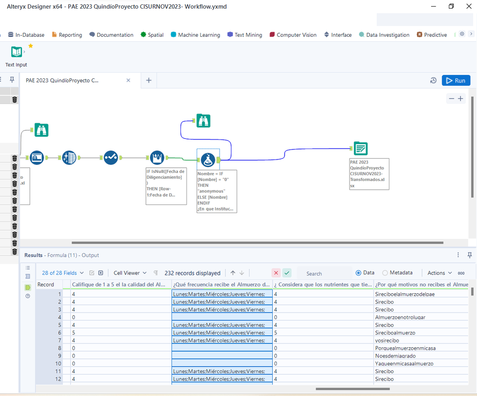Screen dimensions: 477x396
Task: Click the Text Input tool icon
Action: tap(16, 52)
